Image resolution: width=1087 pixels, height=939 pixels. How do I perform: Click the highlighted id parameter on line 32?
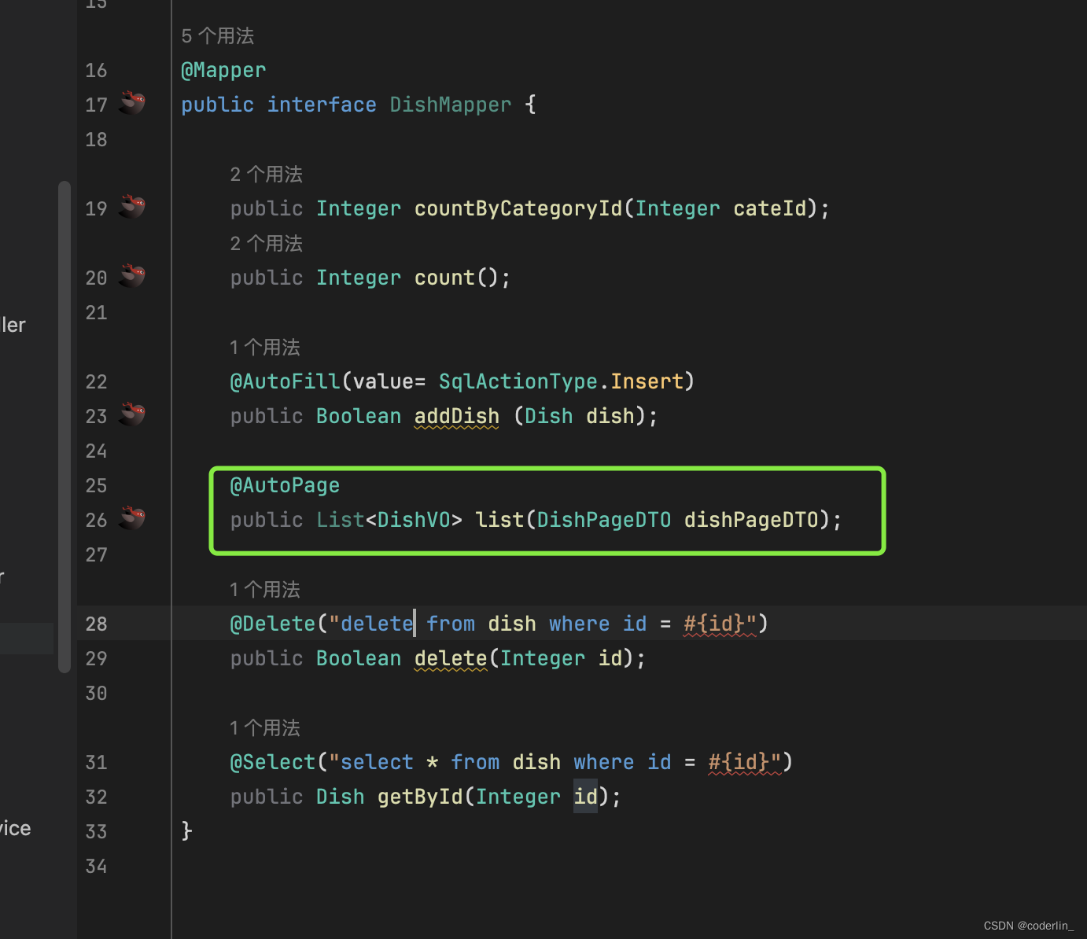click(586, 797)
